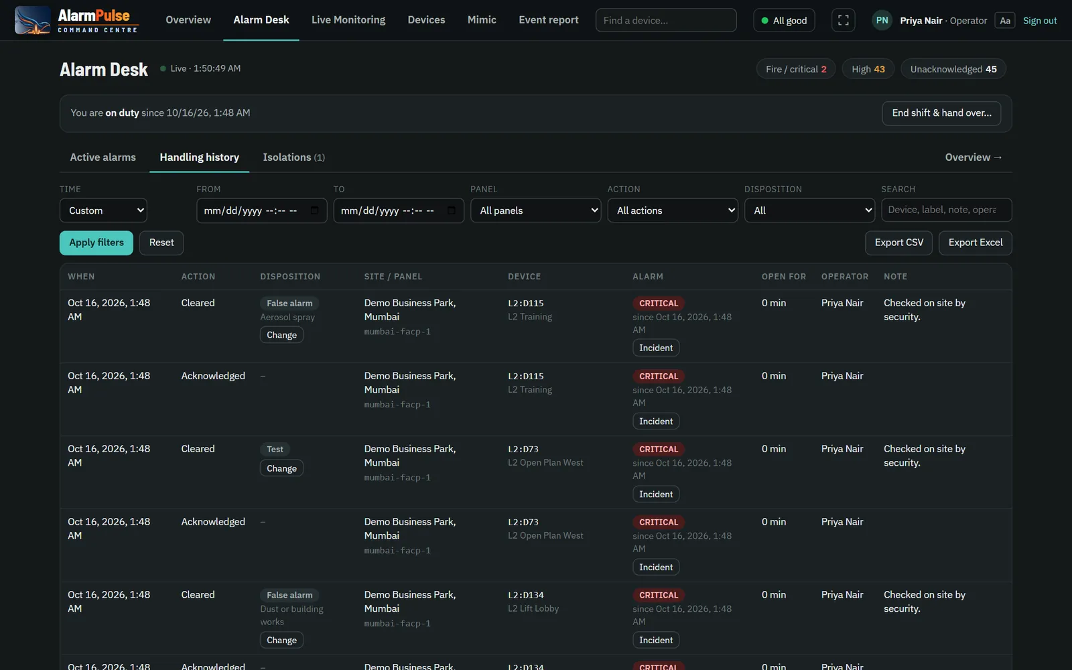1072x670 pixels.
Task: Expand the All actions dropdown
Action: tap(673, 210)
